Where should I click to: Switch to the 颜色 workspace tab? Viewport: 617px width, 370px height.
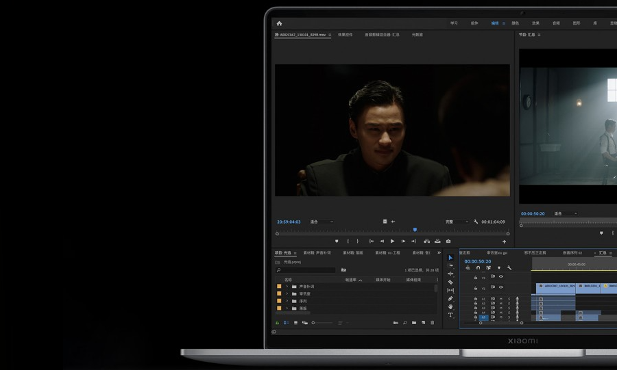point(515,23)
